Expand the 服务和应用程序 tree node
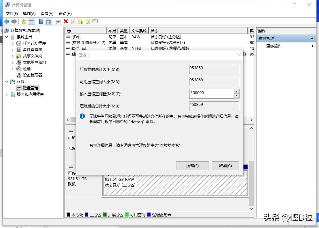 (7, 94)
